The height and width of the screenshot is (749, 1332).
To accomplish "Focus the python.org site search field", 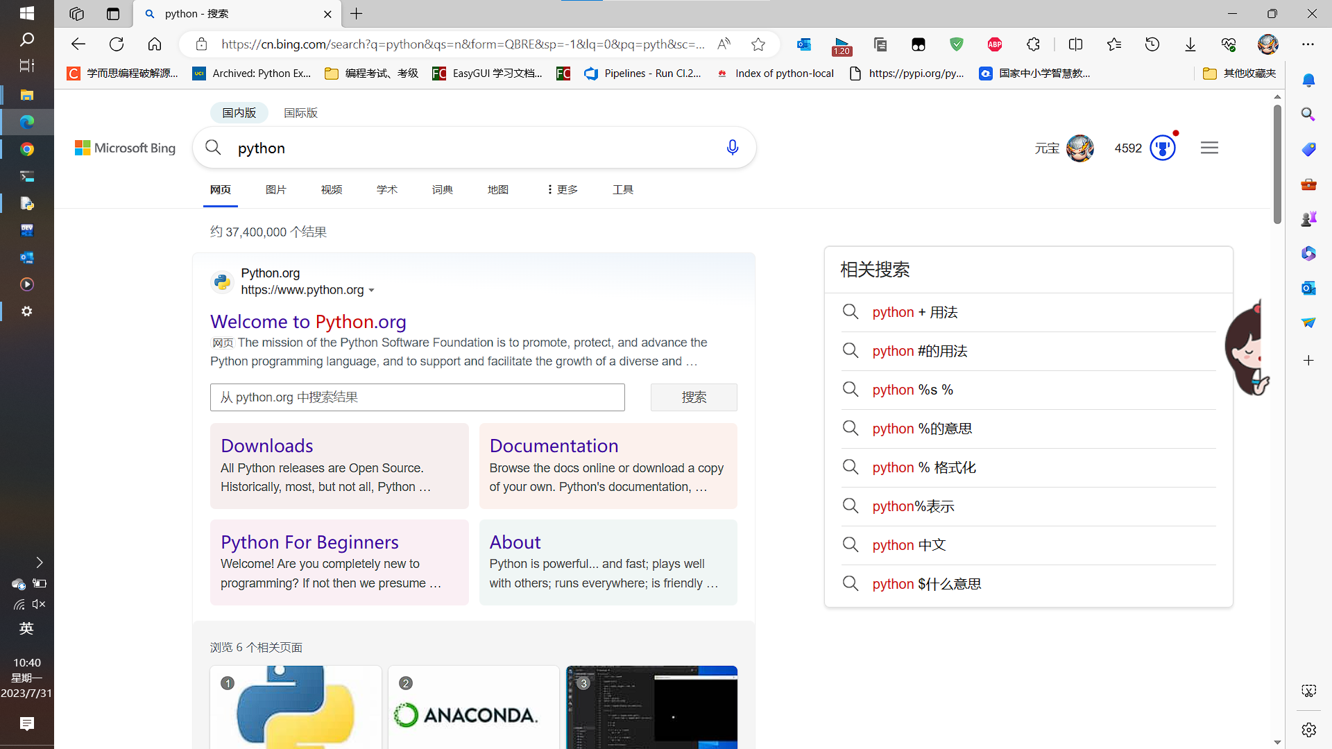I will tap(418, 397).
